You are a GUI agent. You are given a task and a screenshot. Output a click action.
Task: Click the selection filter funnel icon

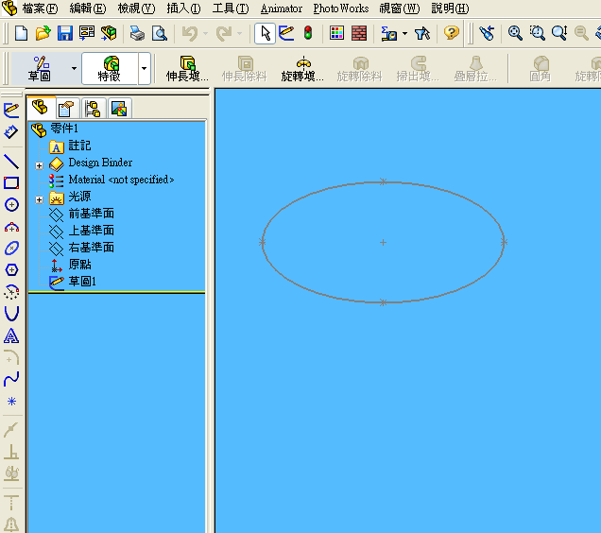pos(422,34)
